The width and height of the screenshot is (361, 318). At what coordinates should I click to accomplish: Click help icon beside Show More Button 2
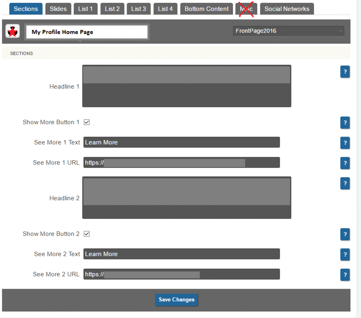pyautogui.click(x=345, y=234)
